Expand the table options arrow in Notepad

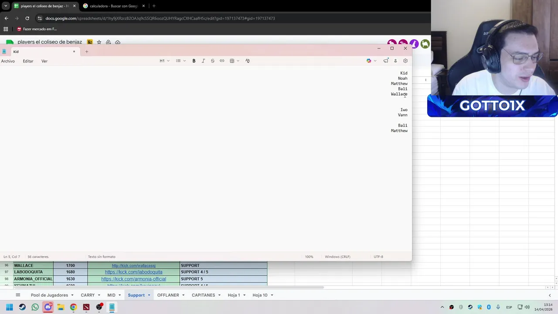(238, 61)
